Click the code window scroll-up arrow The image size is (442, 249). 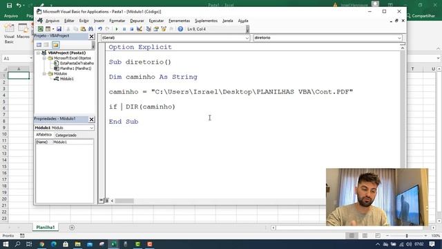pos(403,48)
